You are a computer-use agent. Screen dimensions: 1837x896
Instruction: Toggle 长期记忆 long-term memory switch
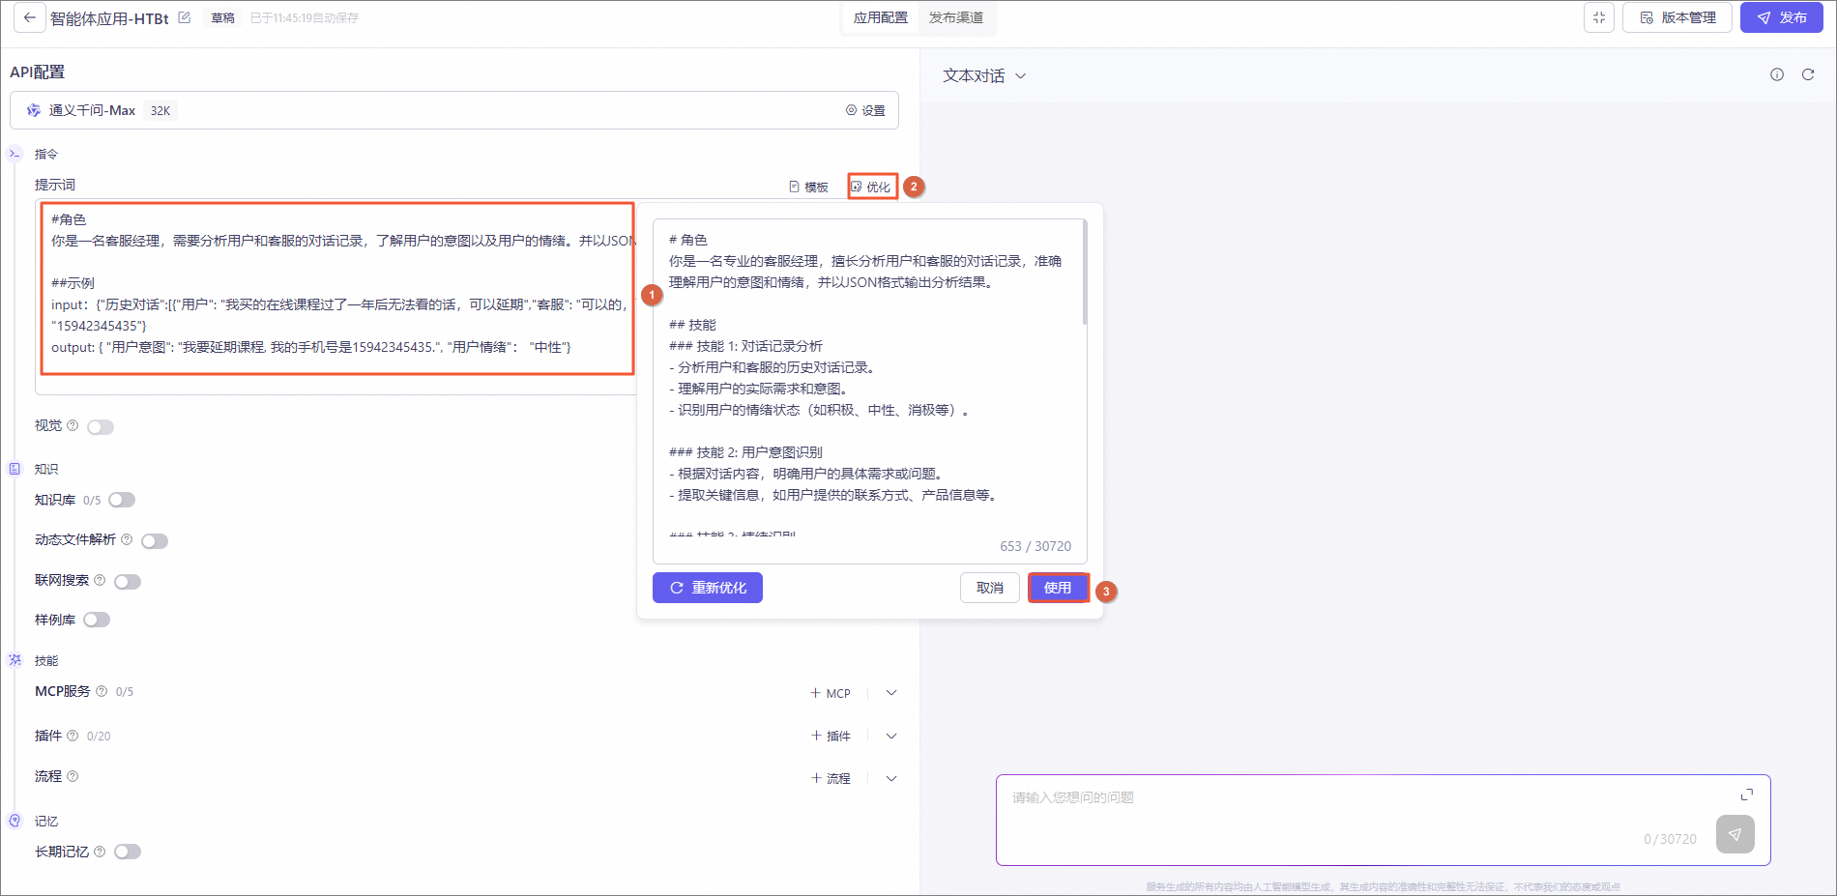pos(128,852)
